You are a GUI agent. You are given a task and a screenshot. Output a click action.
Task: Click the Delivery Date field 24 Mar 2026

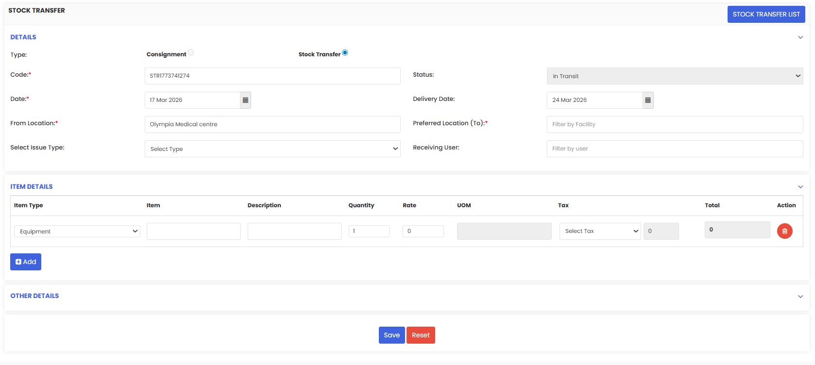click(594, 100)
